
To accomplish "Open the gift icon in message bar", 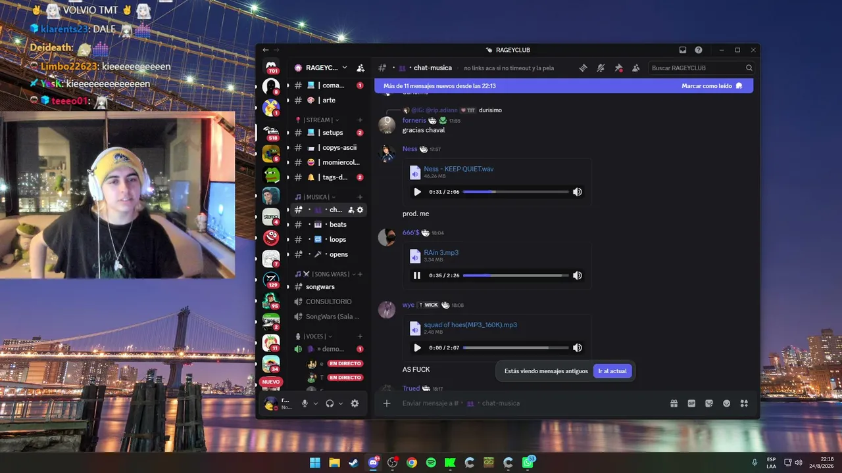I will tap(674, 403).
